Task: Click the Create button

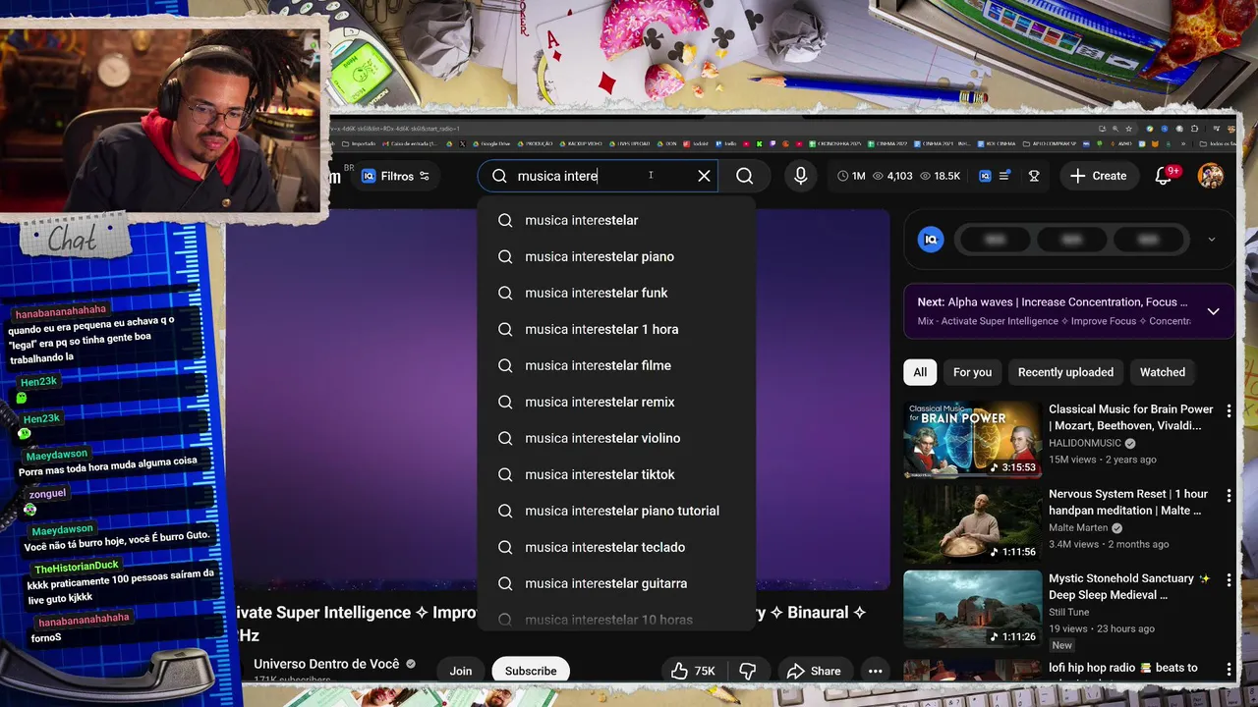Action: pos(1098,176)
